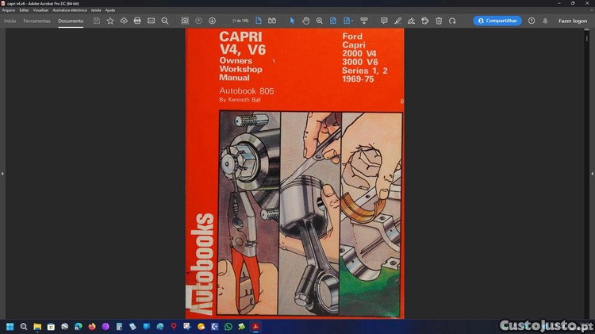Select the highlighter pen tool
The width and height of the screenshot is (595, 334).
[398, 21]
